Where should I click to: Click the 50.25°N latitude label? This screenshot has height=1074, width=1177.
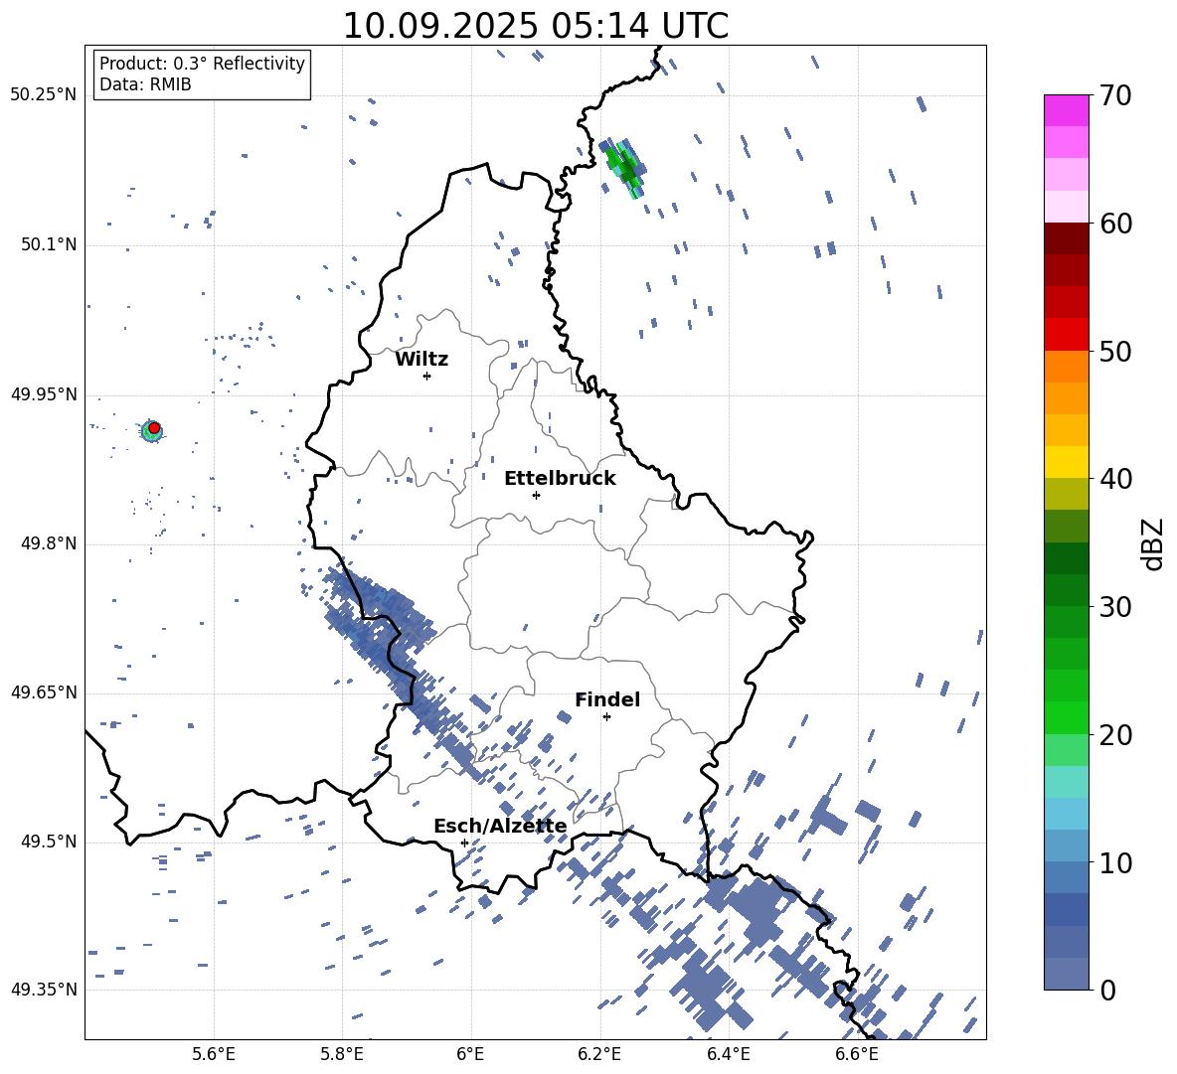pyautogui.click(x=44, y=95)
